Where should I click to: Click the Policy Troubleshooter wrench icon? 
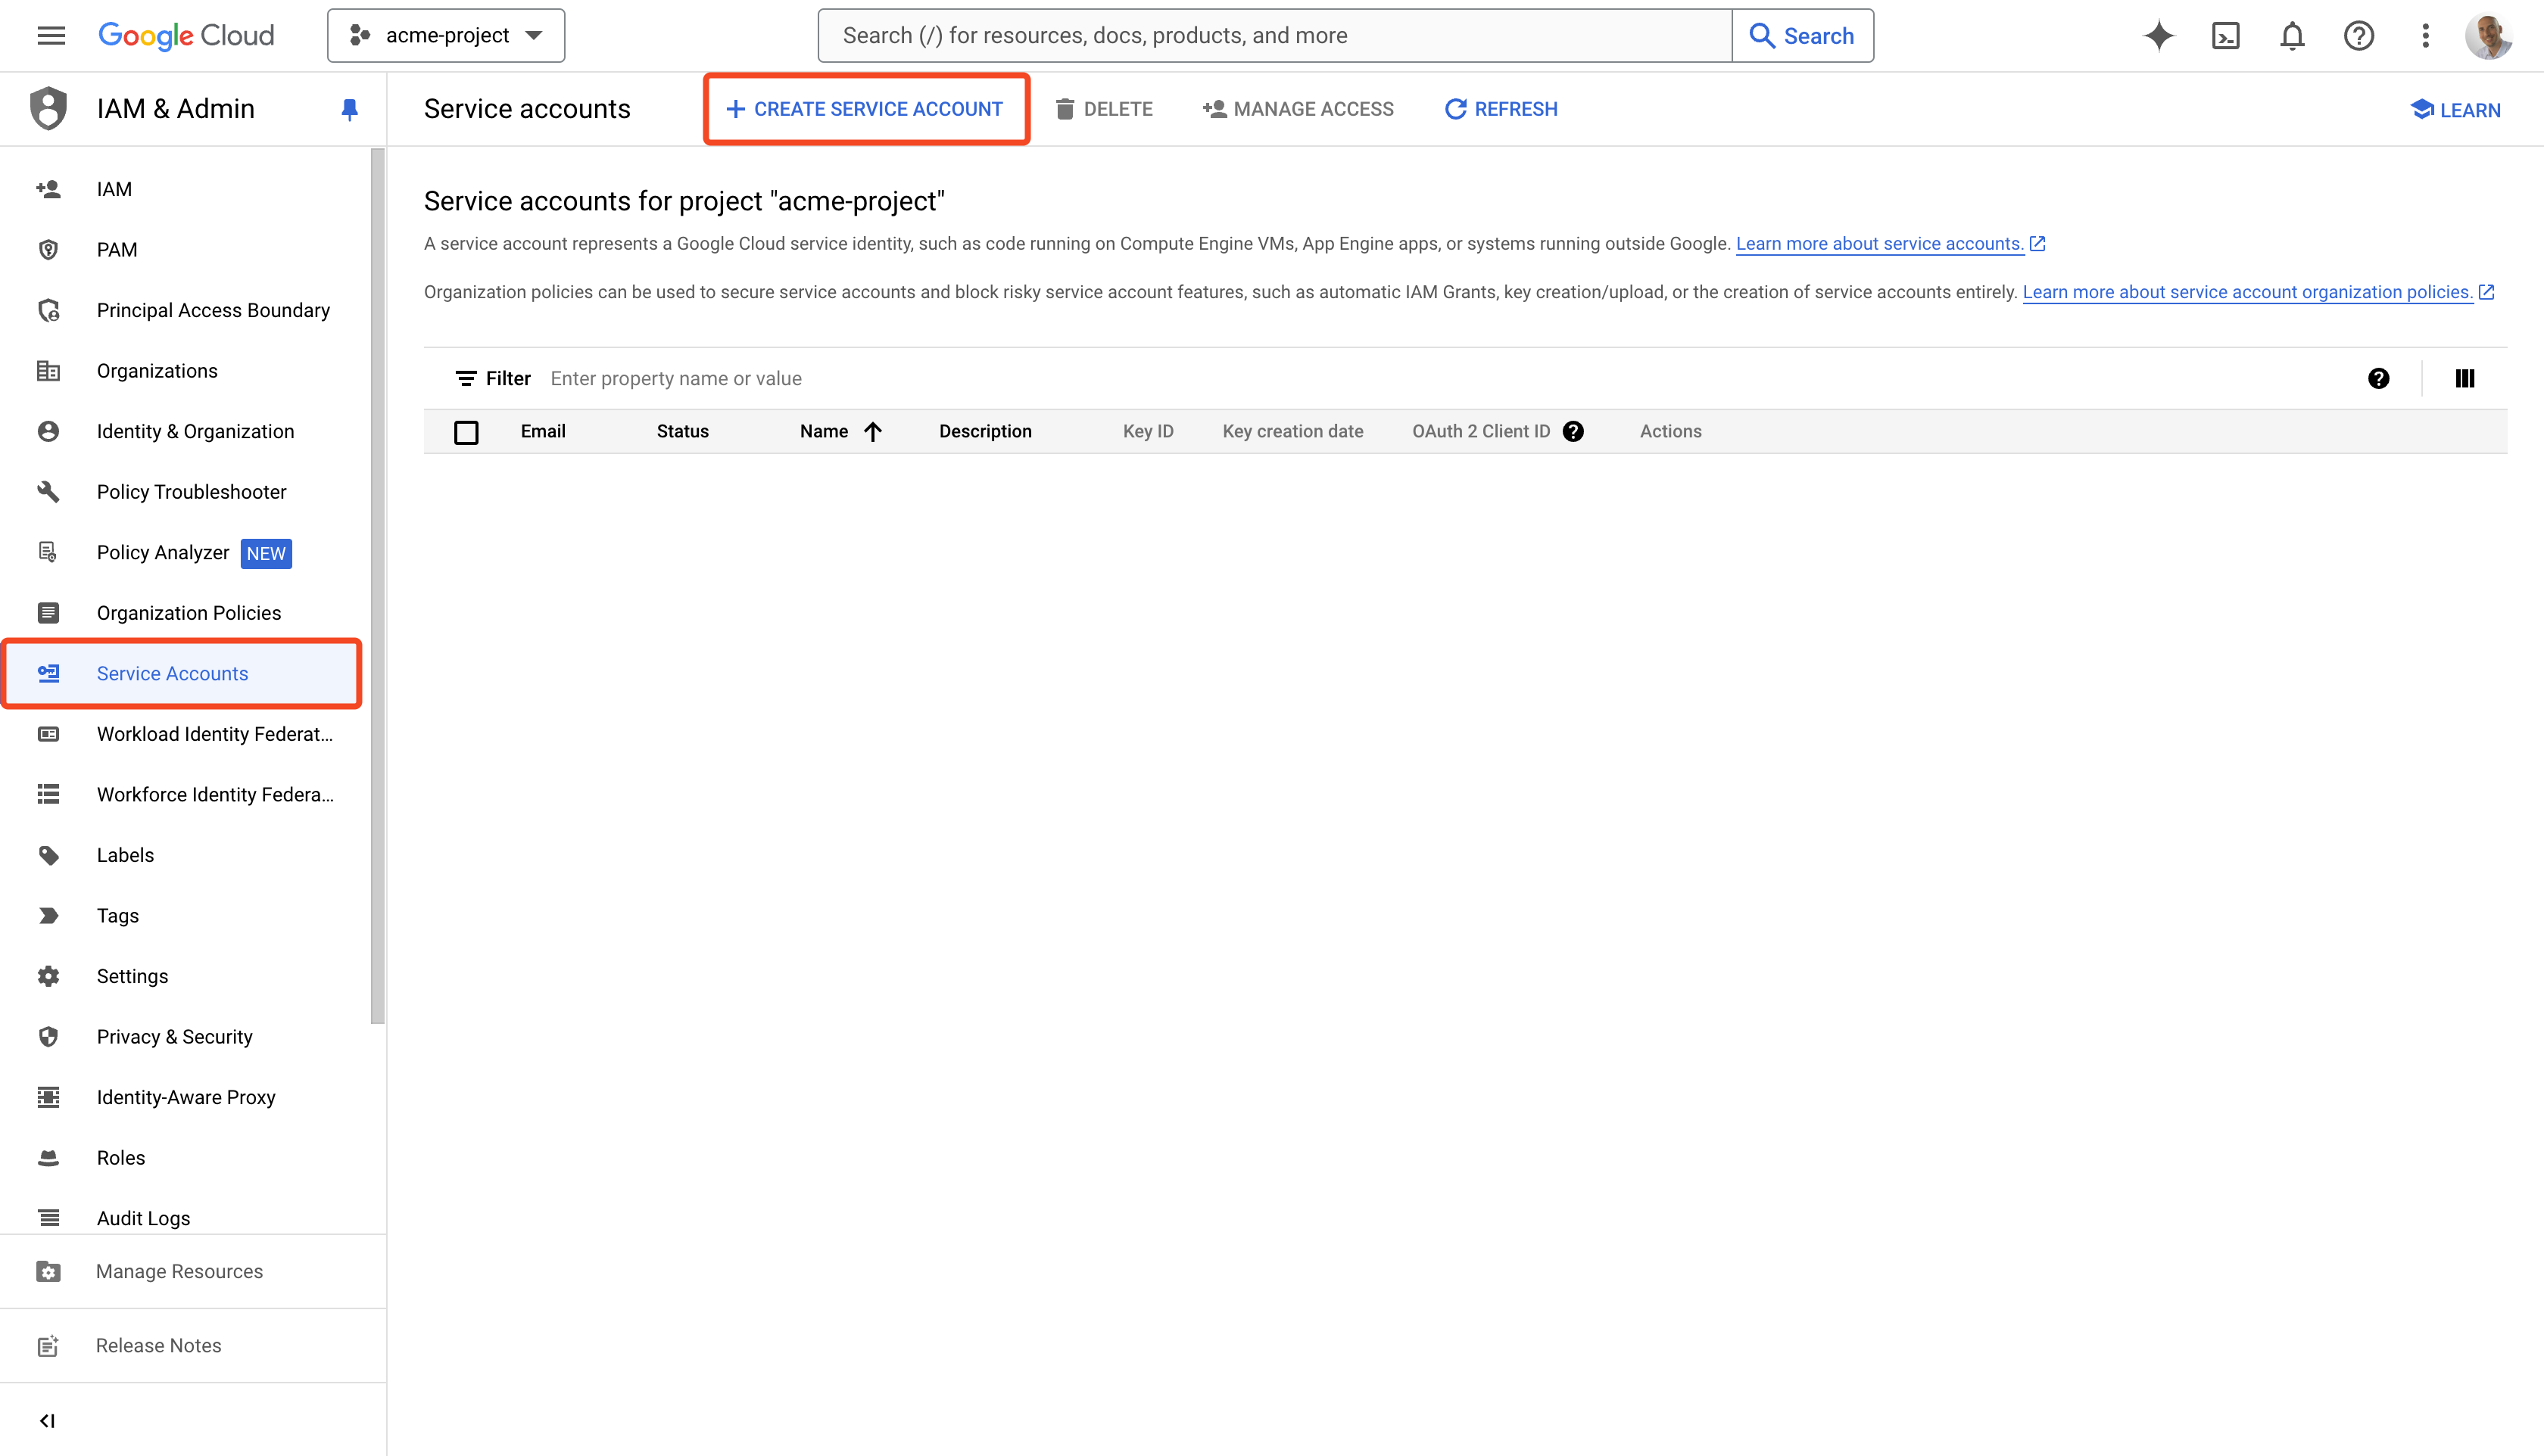(48, 492)
